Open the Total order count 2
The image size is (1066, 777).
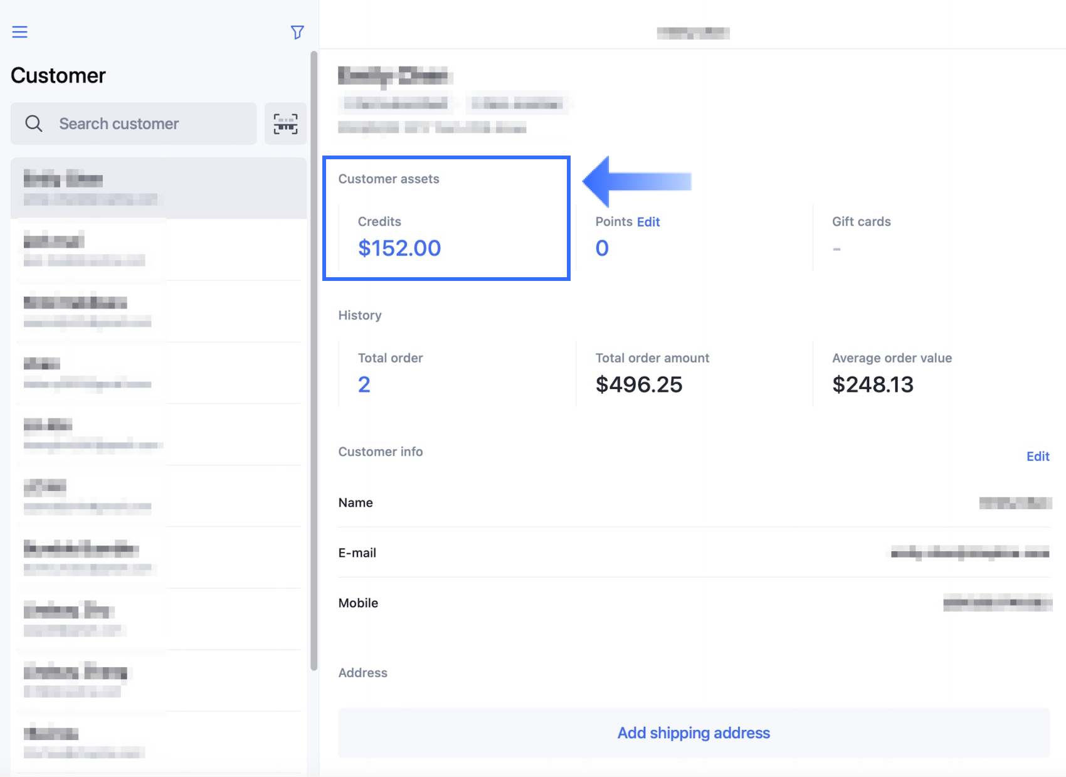click(x=364, y=384)
